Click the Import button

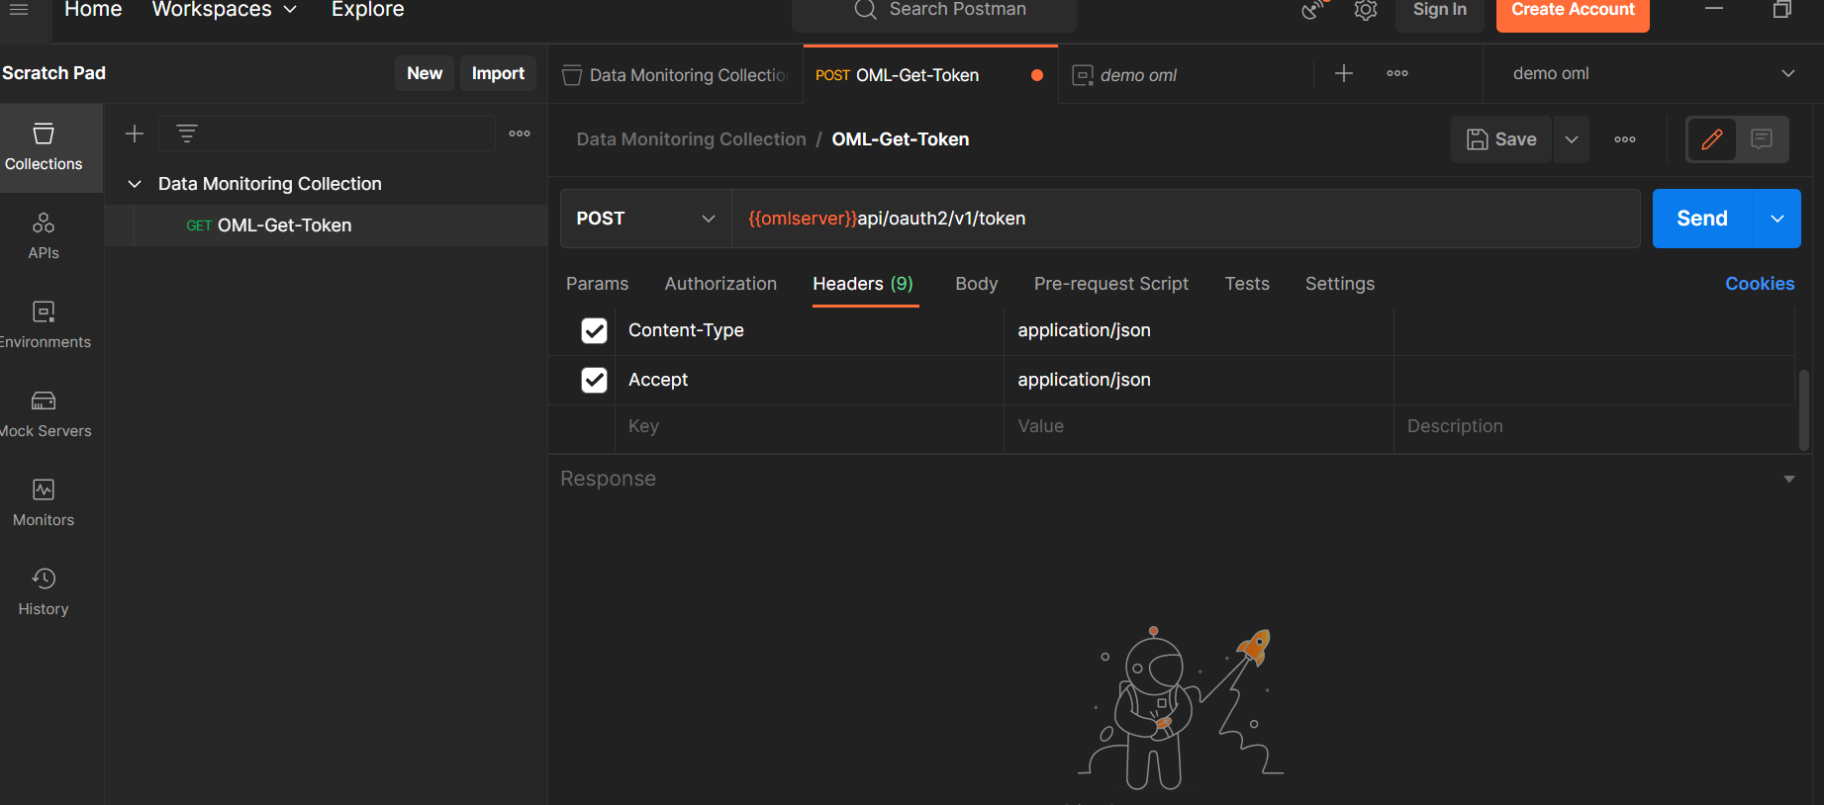point(498,73)
